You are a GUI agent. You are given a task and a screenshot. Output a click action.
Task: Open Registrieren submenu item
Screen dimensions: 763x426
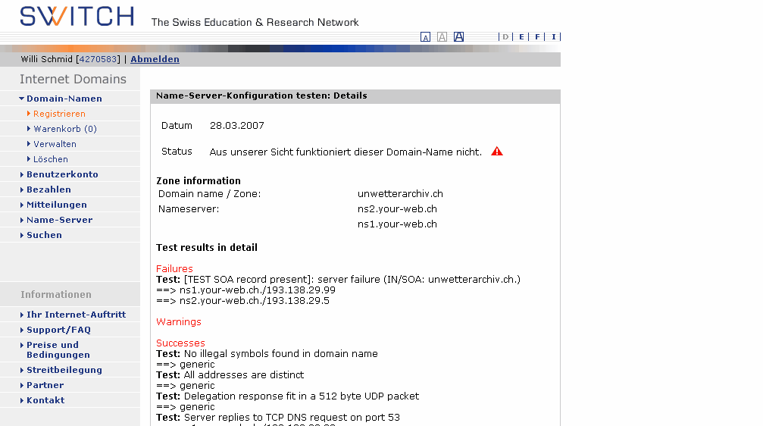59,114
